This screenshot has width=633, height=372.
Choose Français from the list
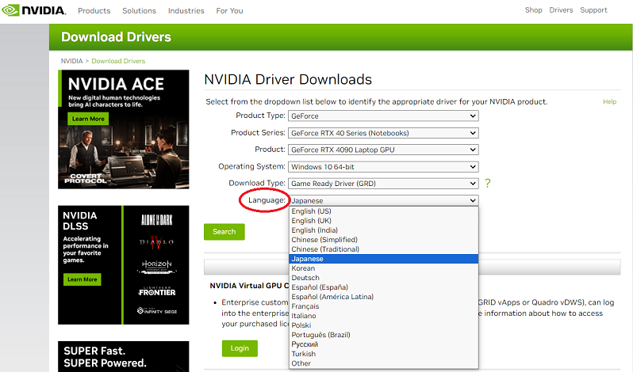pyautogui.click(x=384, y=306)
